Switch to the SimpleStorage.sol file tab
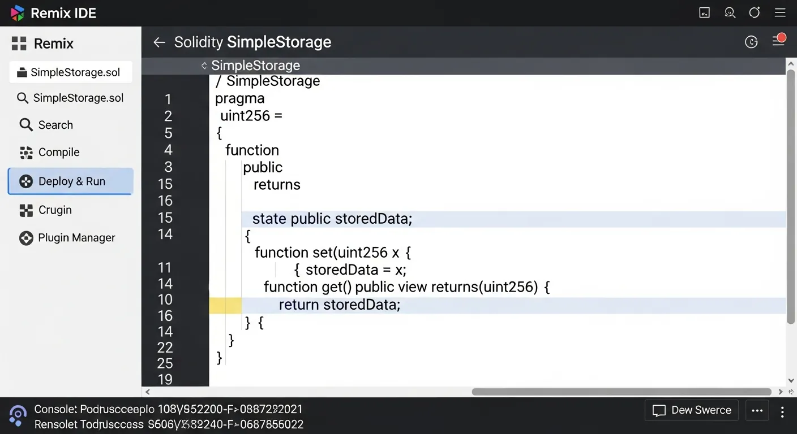This screenshot has width=797, height=434. 71,72
